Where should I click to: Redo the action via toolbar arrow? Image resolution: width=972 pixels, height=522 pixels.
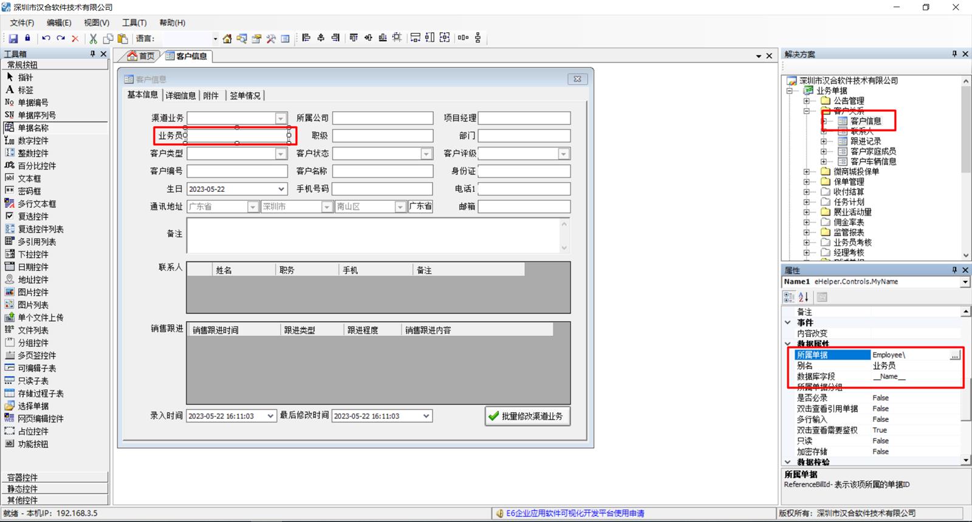61,38
